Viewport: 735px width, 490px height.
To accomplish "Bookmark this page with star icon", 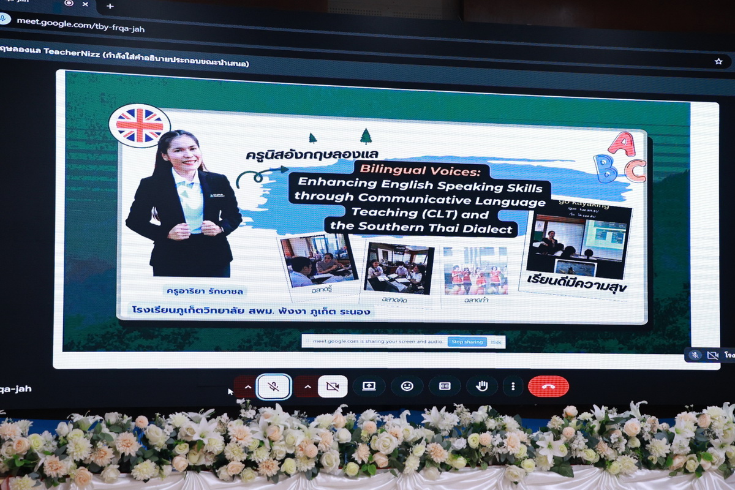I will click(718, 61).
